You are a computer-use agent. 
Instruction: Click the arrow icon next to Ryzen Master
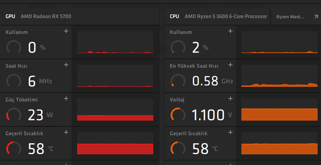pyautogui.click(x=316, y=17)
